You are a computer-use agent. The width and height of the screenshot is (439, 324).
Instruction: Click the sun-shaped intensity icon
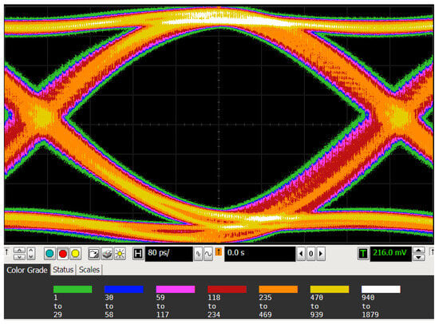(120, 254)
